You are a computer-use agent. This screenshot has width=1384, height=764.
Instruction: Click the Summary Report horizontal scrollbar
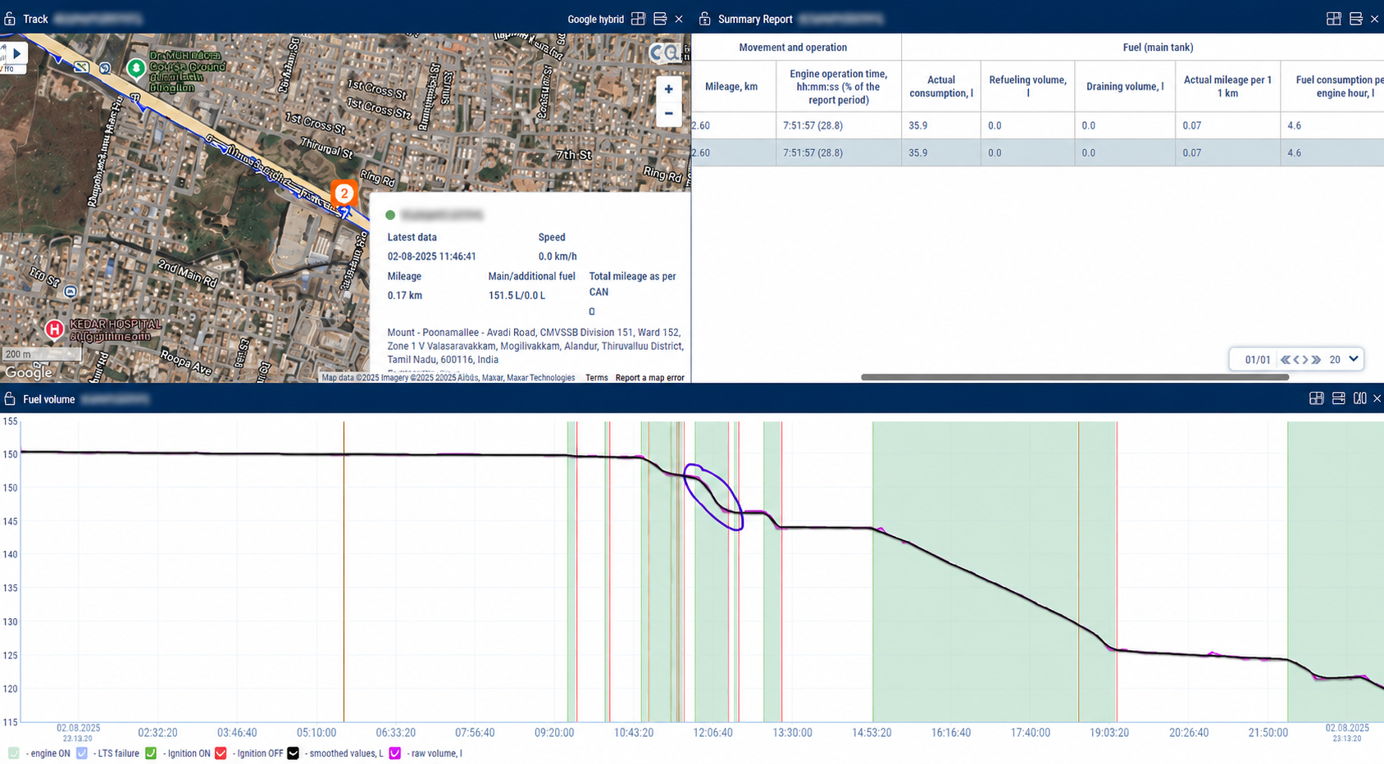coord(1074,377)
